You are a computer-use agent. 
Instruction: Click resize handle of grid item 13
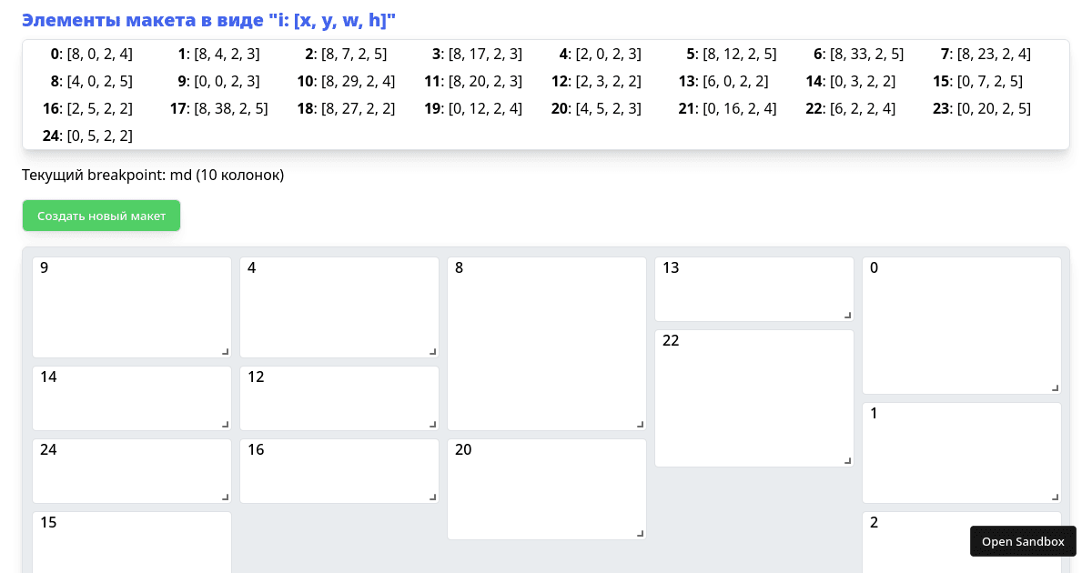click(847, 315)
